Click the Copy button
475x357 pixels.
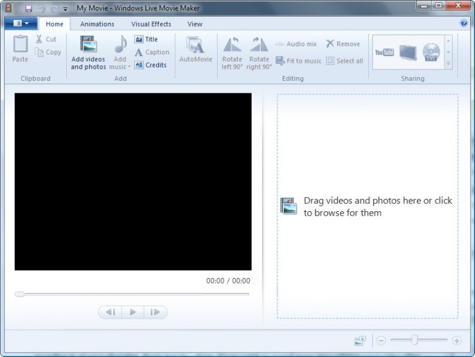[x=48, y=52]
